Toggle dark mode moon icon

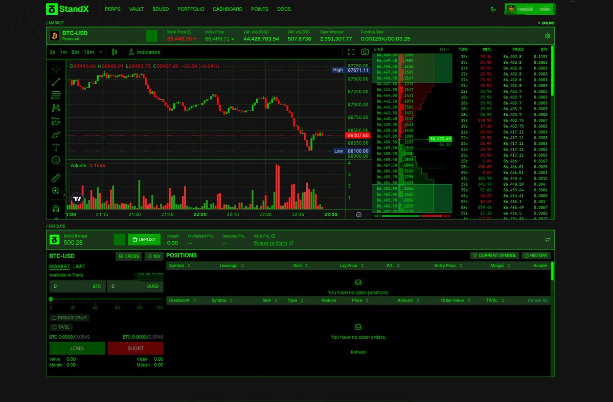coord(493,9)
